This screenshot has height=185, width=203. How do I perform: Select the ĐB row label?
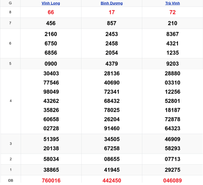pos(10,180)
